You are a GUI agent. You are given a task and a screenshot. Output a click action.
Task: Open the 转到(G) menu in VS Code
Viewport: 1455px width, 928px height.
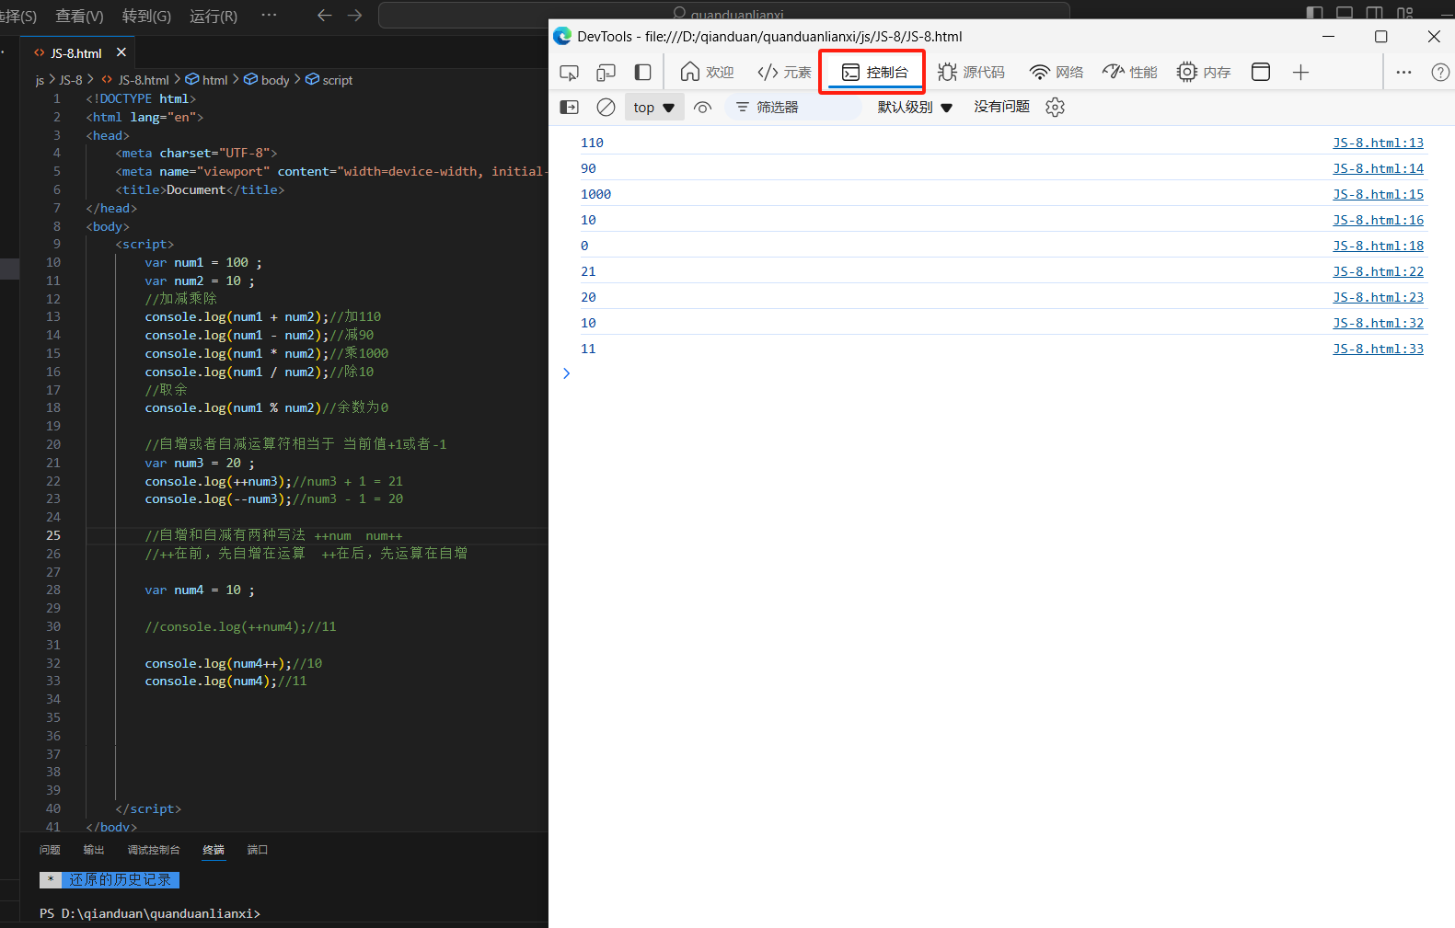click(146, 16)
